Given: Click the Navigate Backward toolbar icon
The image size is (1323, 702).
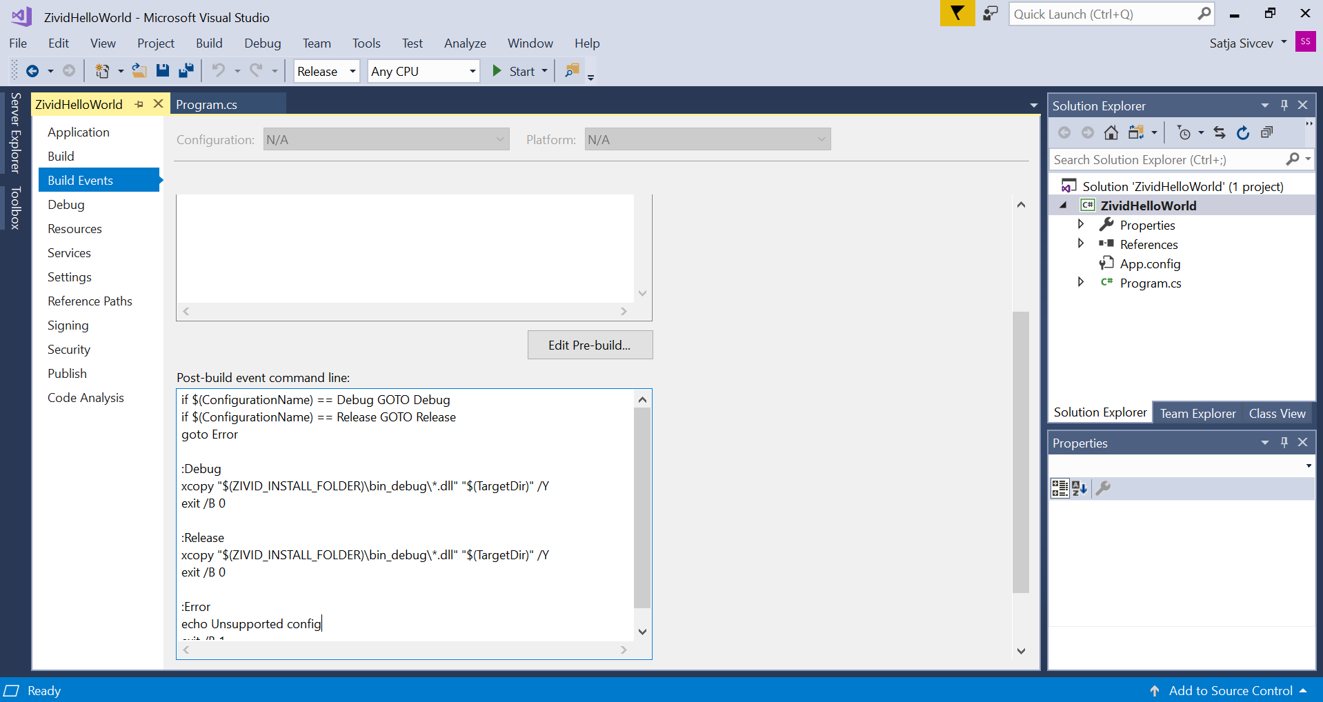Looking at the screenshot, I should [x=32, y=71].
